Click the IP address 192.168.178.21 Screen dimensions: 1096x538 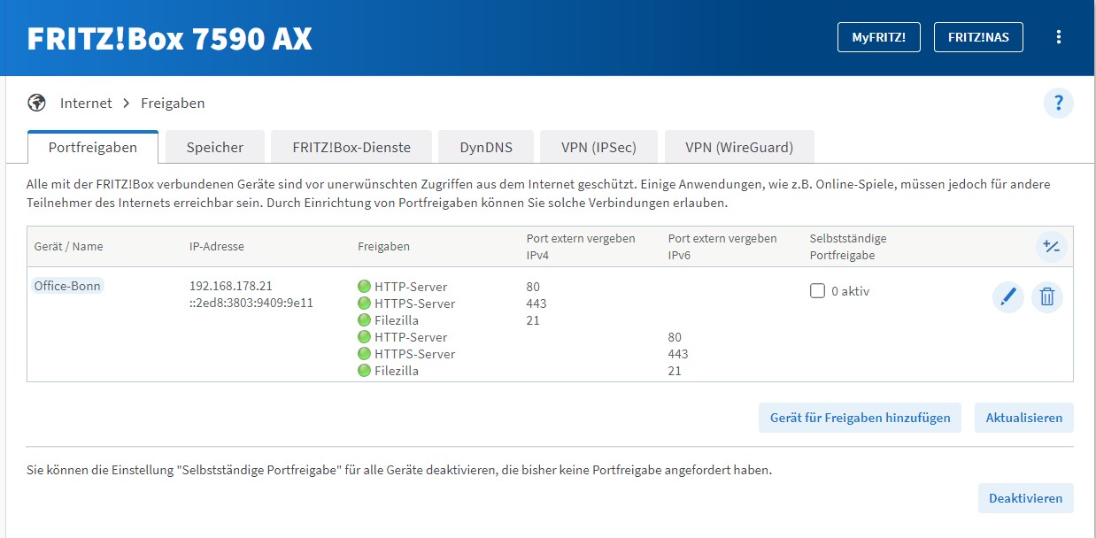coord(231,287)
